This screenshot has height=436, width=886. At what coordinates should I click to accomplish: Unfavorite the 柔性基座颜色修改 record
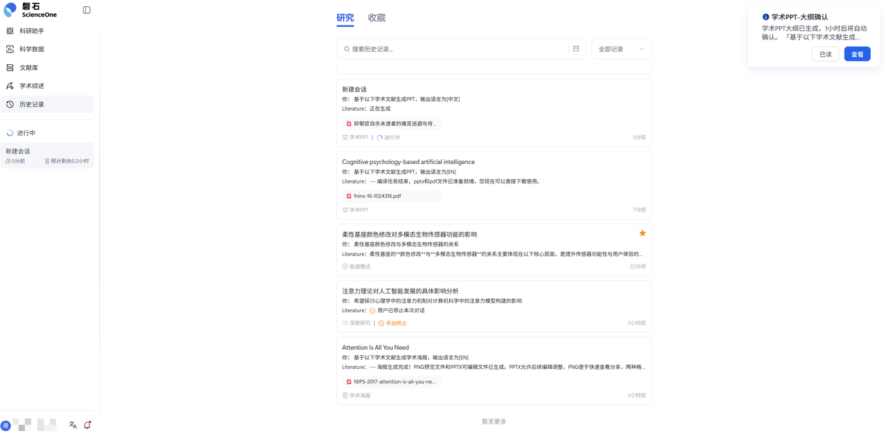click(x=642, y=233)
